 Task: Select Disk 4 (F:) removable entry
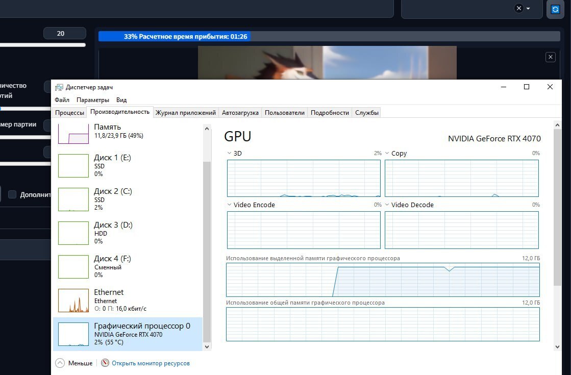(128, 266)
